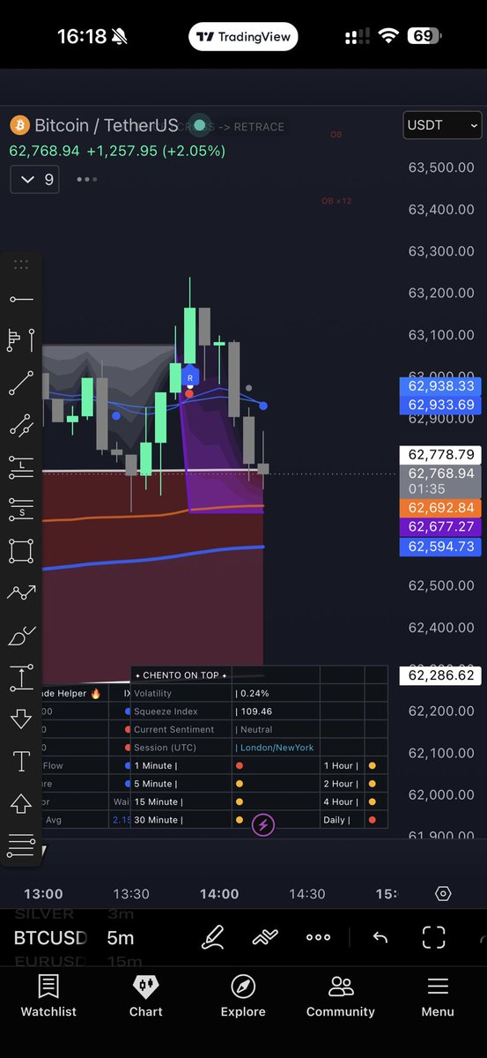Tap the TradingView pill at top

coord(243,37)
